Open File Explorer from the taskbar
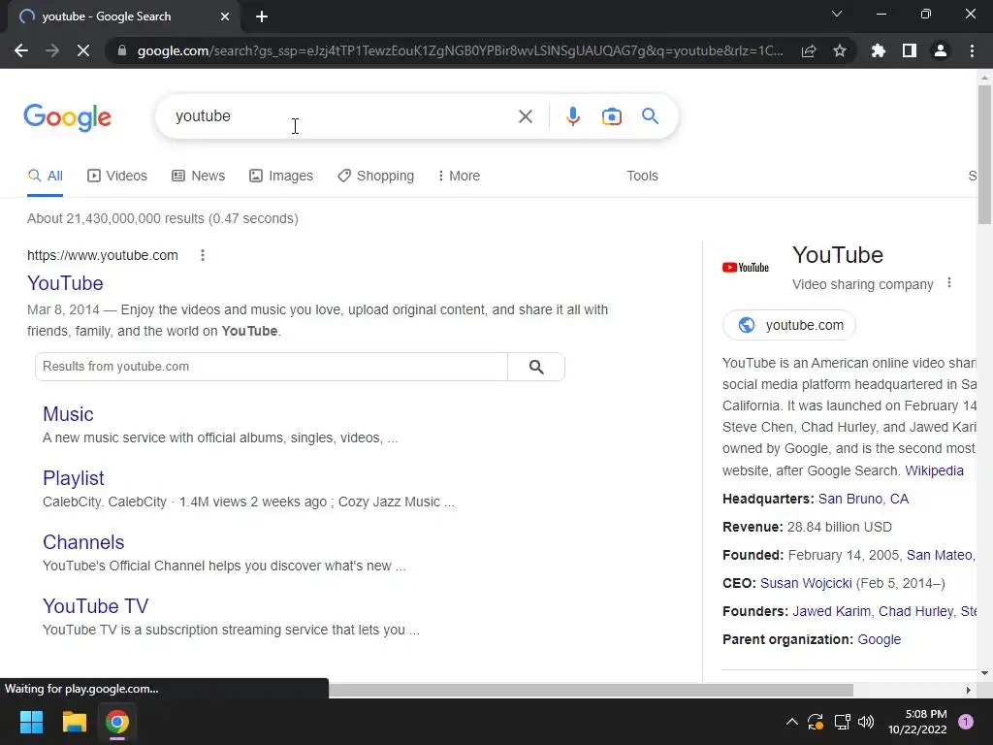This screenshot has height=745, width=993. (x=74, y=722)
